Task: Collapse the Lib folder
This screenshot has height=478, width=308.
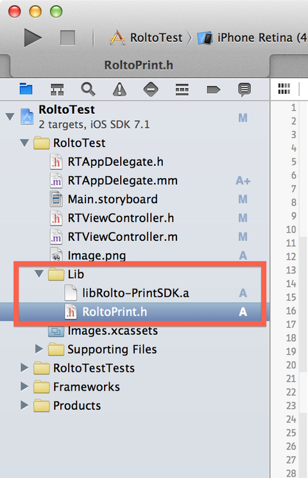Action: 39,274
